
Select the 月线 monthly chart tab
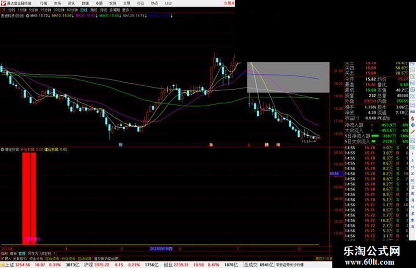pos(103,10)
